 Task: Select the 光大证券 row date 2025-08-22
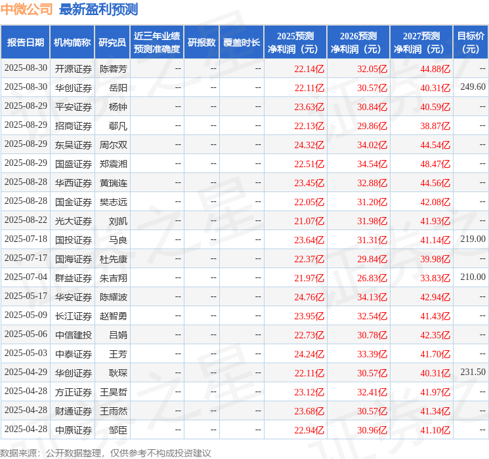coord(26,220)
